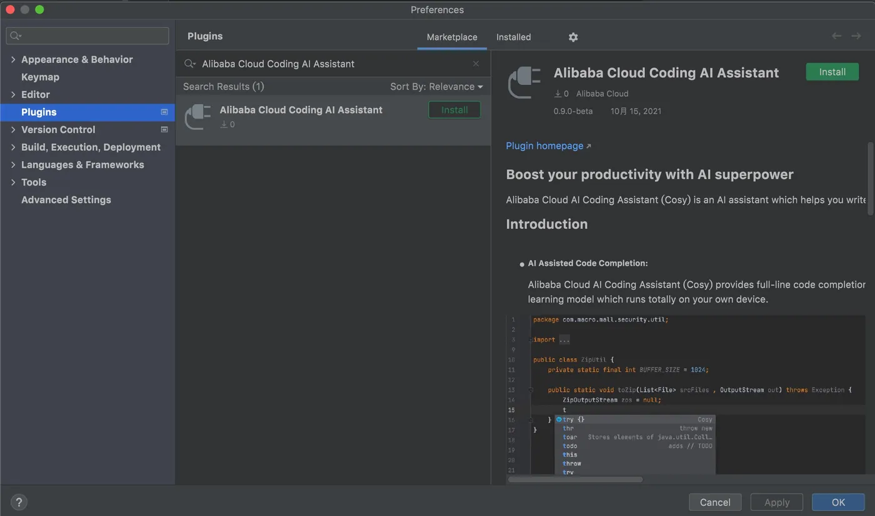Expand the Version Control section
Viewport: 875px width, 516px height.
13,130
